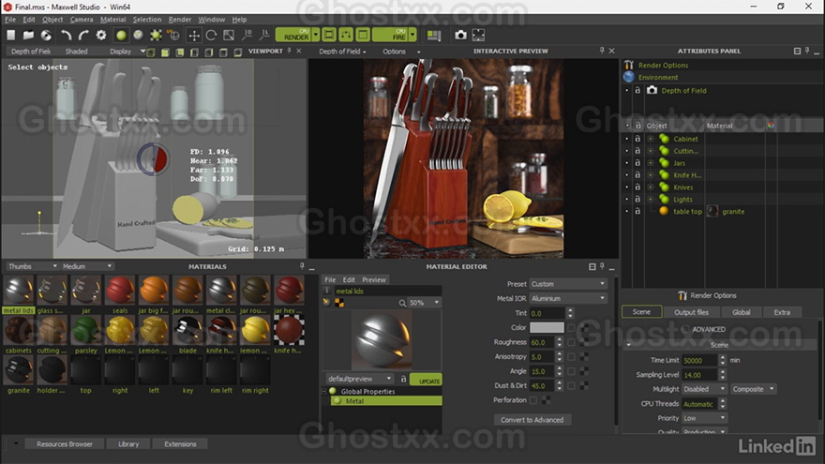Click the fit-to-view expand icon in toolbar

[x=478, y=36]
